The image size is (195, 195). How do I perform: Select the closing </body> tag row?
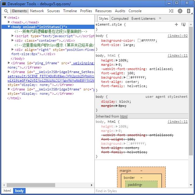18,58
